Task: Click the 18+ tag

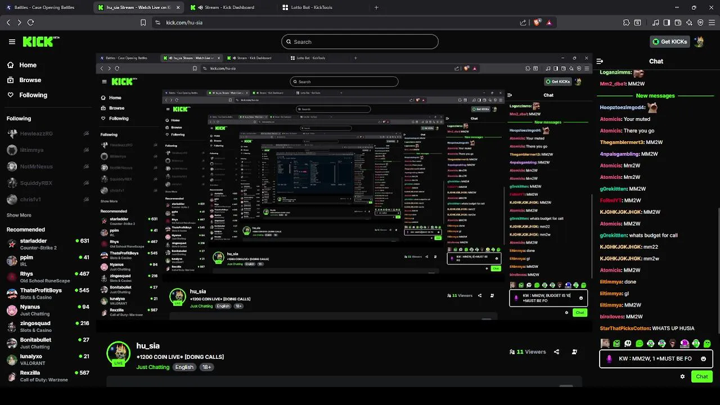Action: click(x=207, y=367)
